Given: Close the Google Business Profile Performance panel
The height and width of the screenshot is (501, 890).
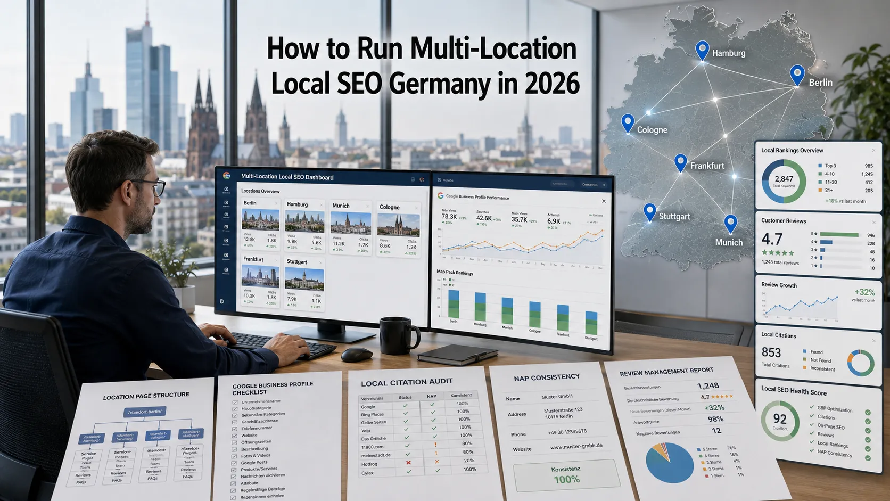Looking at the screenshot, I should (604, 201).
